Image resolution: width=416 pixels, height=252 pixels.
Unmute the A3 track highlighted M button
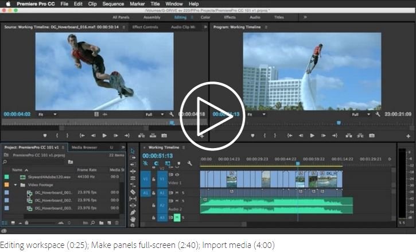pyautogui.click(x=177, y=218)
